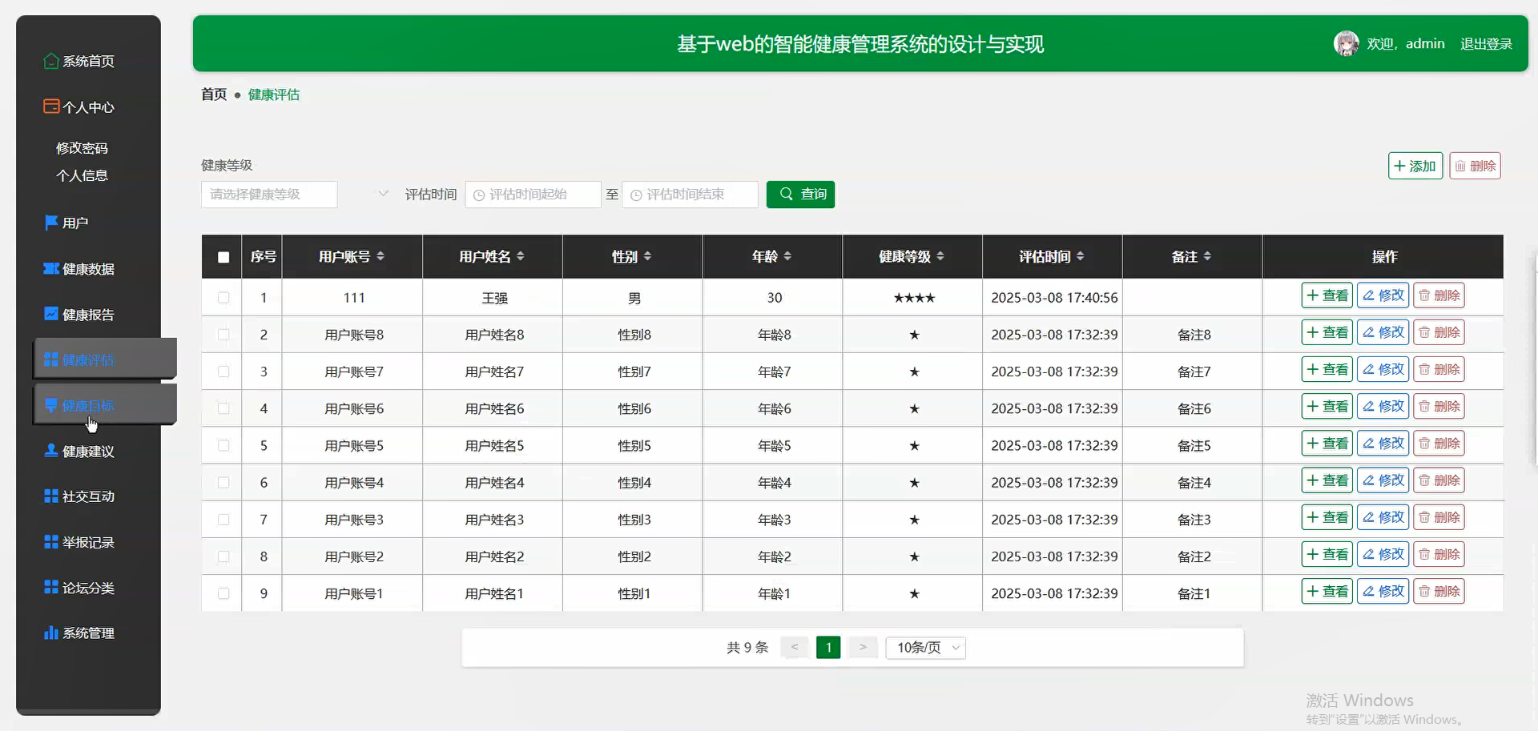The height and width of the screenshot is (731, 1538).
Task: Toggle the select-all checkbox in table header
Action: pos(222,257)
